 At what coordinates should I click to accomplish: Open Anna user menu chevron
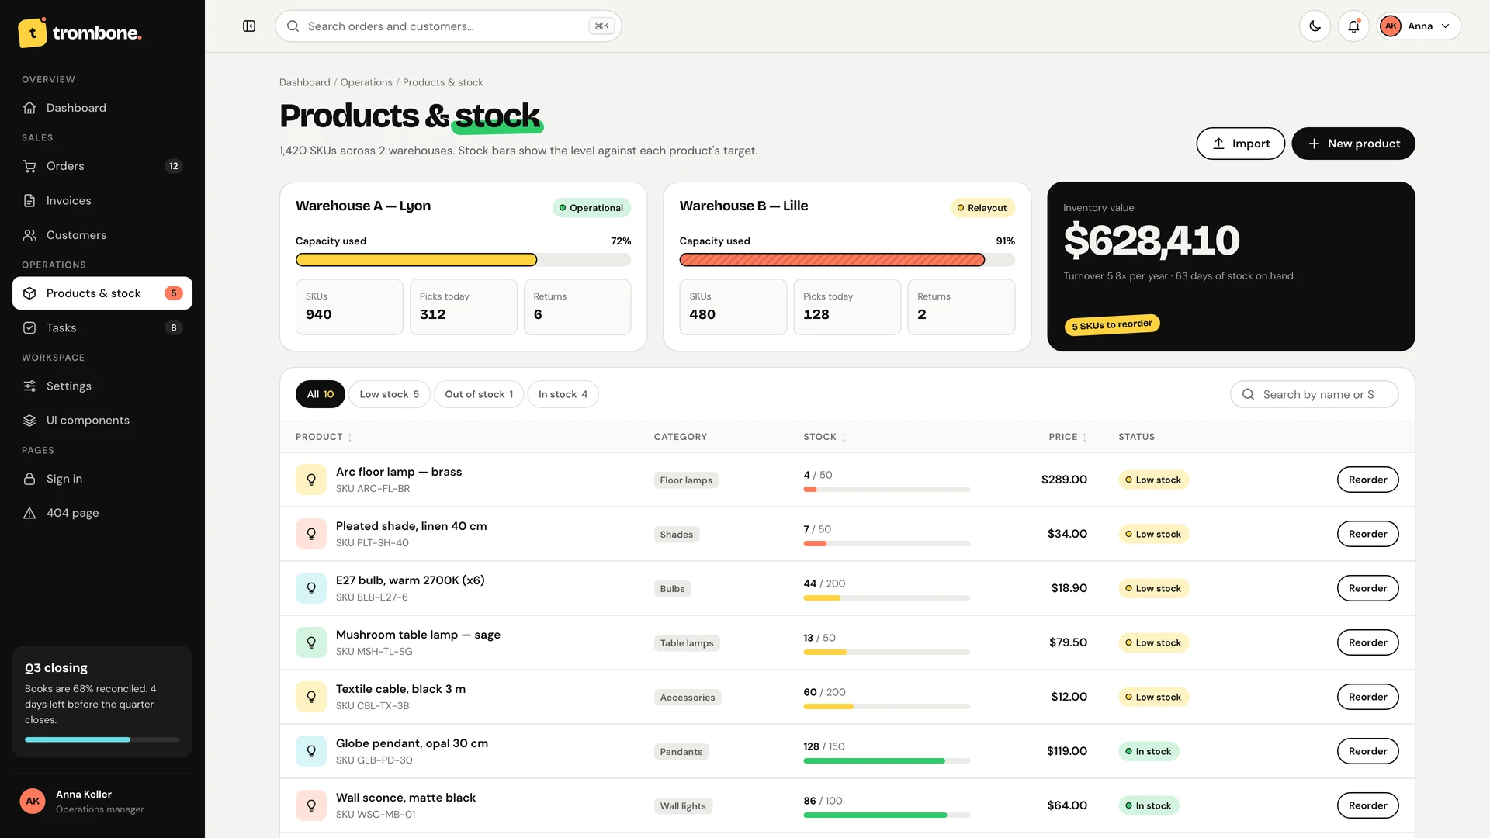click(x=1446, y=26)
